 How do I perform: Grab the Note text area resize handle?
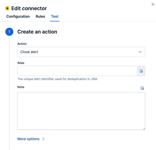click(x=144, y=129)
